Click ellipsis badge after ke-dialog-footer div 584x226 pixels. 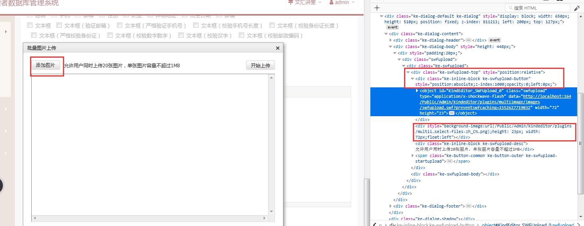(468, 206)
